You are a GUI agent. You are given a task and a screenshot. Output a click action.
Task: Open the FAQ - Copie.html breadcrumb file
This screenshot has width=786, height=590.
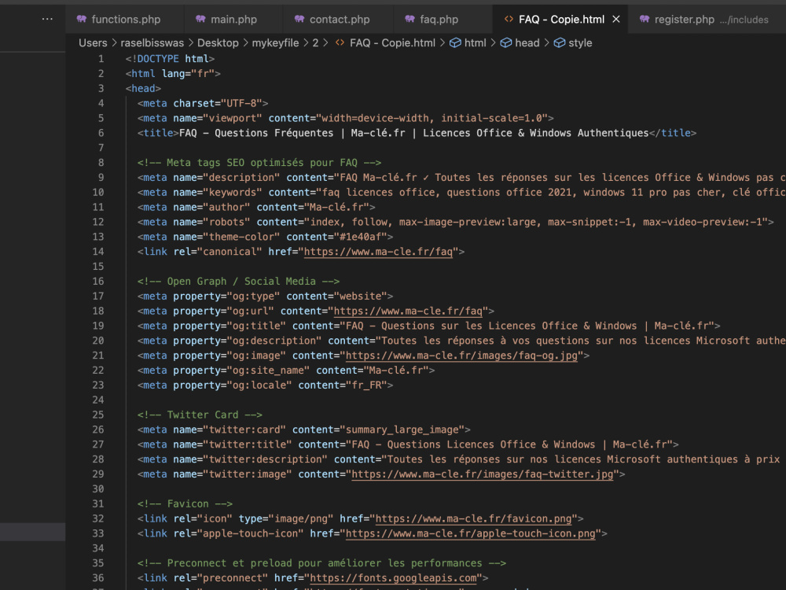[392, 43]
